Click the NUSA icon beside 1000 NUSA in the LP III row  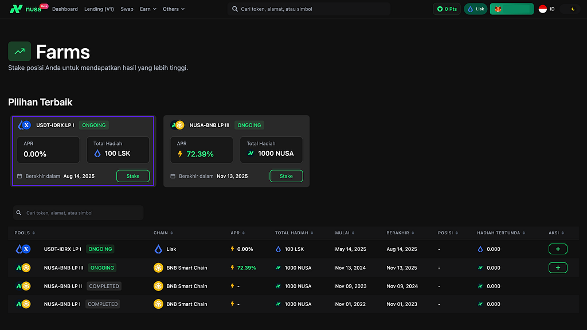pos(278,268)
